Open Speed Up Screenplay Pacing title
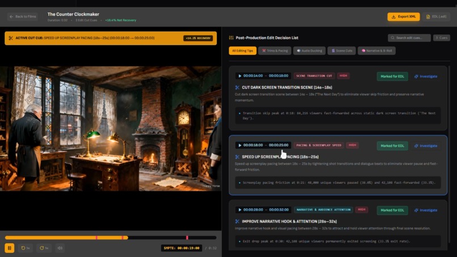This screenshot has height=257, width=457. (280, 157)
